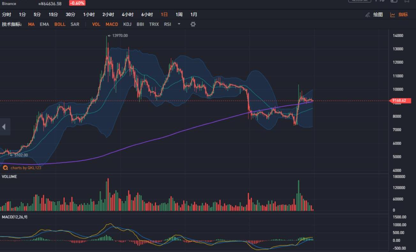
Task: Select the 15分 interval
Action: pyautogui.click(x=53, y=15)
